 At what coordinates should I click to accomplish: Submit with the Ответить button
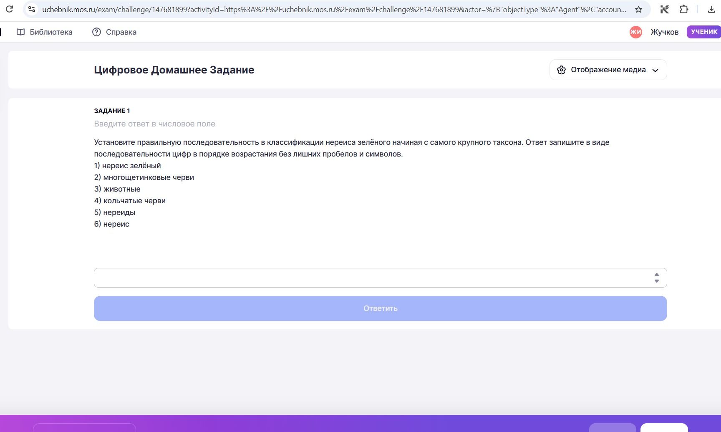coord(380,308)
